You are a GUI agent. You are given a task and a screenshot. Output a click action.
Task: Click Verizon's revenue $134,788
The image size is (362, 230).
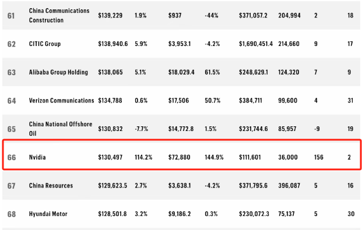[x=110, y=101]
